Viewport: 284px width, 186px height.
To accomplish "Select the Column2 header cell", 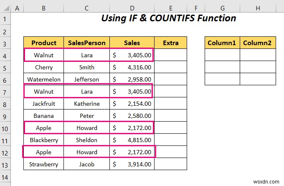I will point(258,43).
